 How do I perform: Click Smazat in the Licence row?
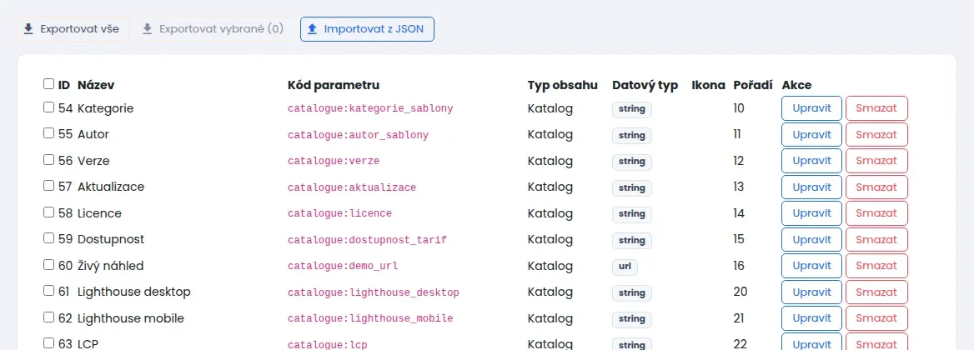point(876,213)
